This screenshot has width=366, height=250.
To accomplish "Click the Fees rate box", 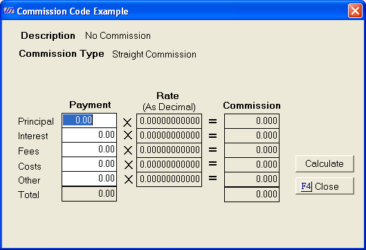I will 169,150.
